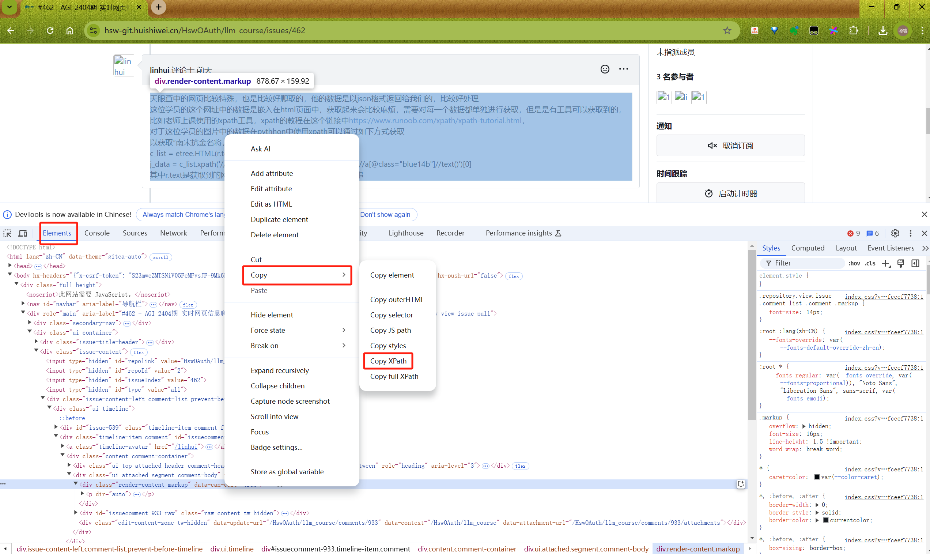This screenshot has width=930, height=554.
Task: Open comment three-dot options menu
Action: pos(623,69)
